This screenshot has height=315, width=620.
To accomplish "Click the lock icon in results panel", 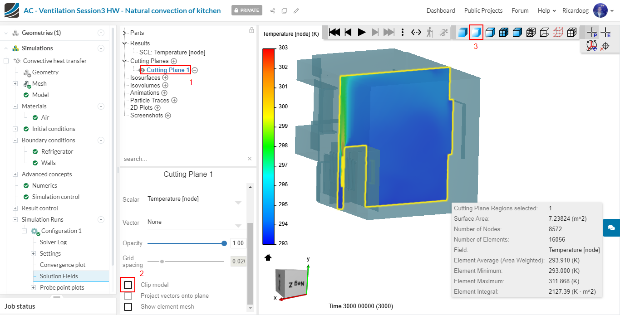I will (251, 30).
